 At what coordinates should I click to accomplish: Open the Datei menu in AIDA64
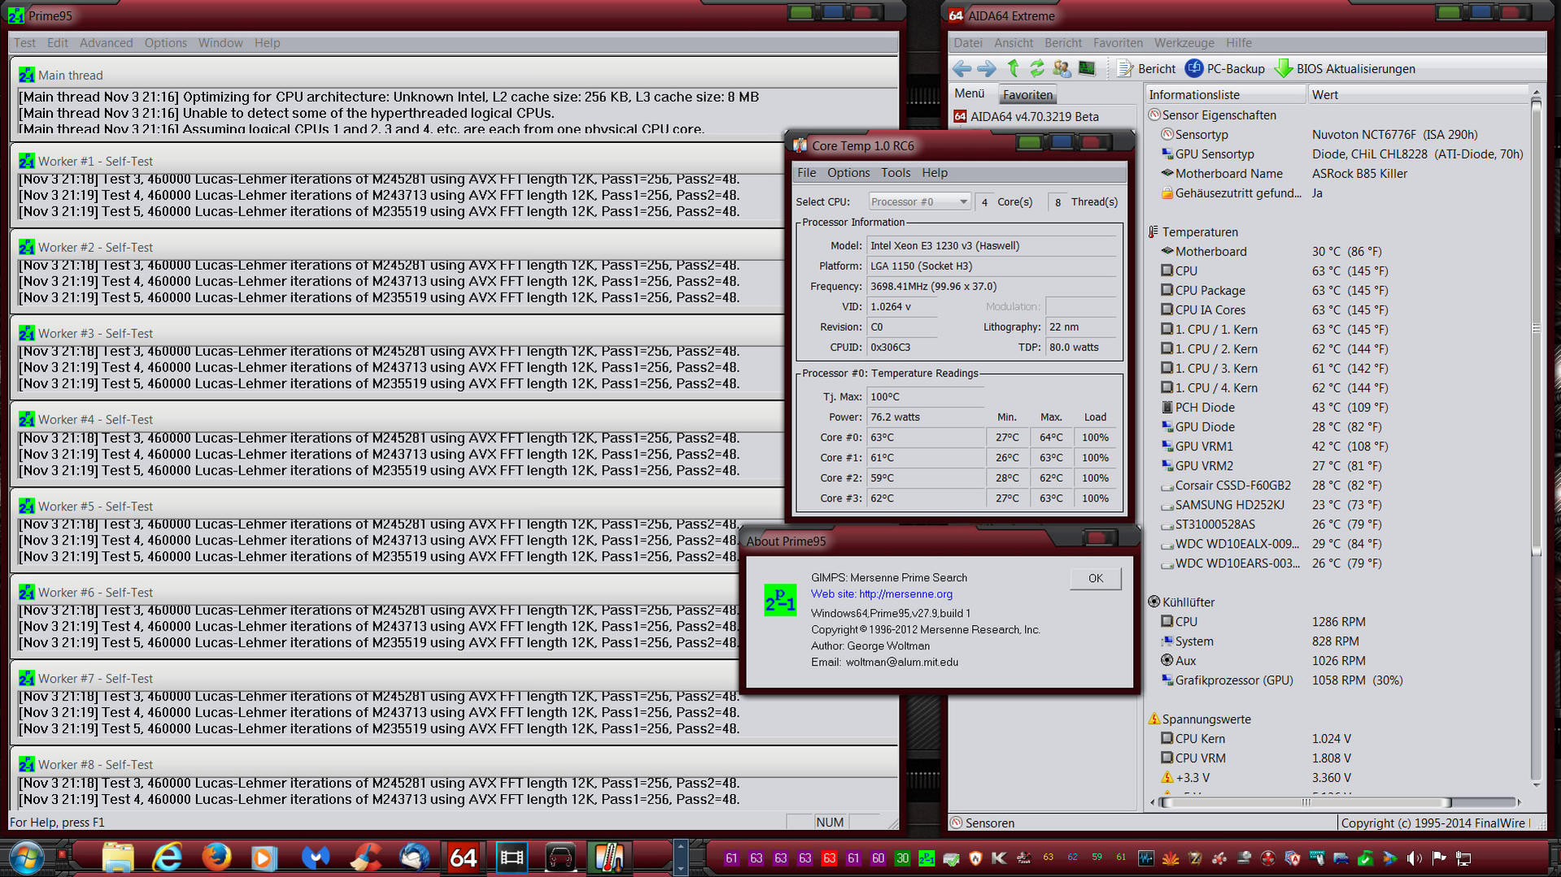click(x=968, y=43)
